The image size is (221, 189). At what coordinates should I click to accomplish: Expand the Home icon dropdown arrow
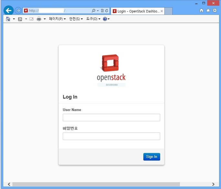[14, 19]
